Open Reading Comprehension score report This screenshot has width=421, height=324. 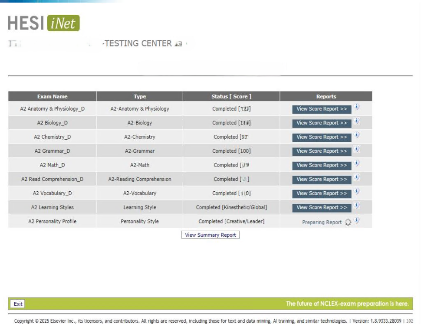pyautogui.click(x=322, y=180)
